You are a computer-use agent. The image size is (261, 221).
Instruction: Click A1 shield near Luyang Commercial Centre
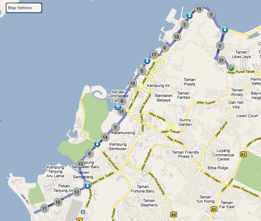(x=243, y=154)
